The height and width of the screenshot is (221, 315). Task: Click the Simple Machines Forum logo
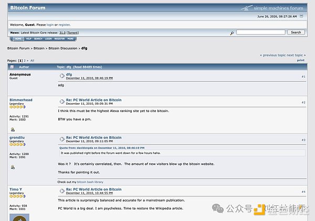pos(272,8)
